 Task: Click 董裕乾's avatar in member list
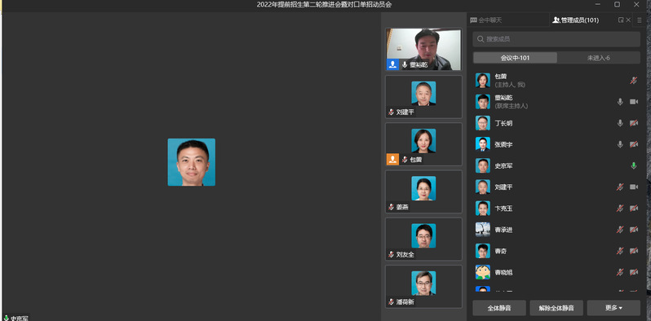coord(482,102)
